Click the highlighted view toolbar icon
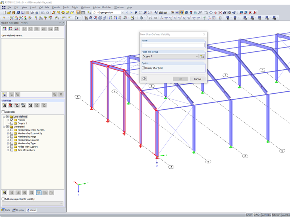The height and width of the screenshot is (217, 290). (182, 13)
